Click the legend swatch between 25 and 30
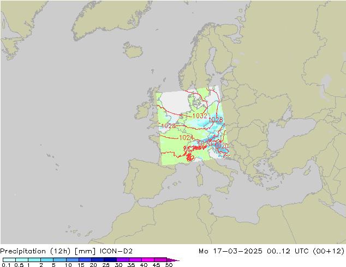Image resolution: width=346 pixels, height=267 pixels. [x=110, y=260]
